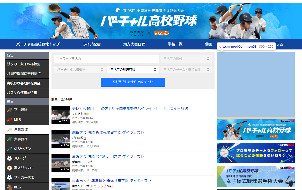This screenshot has height=190, width=302.
Task: Open the すべての日付 date dropdown
Action: [186, 59]
